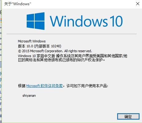Click the Windows 10 家庭中文版 paragraph
Screen dimensions: 142x123
point(72,58)
